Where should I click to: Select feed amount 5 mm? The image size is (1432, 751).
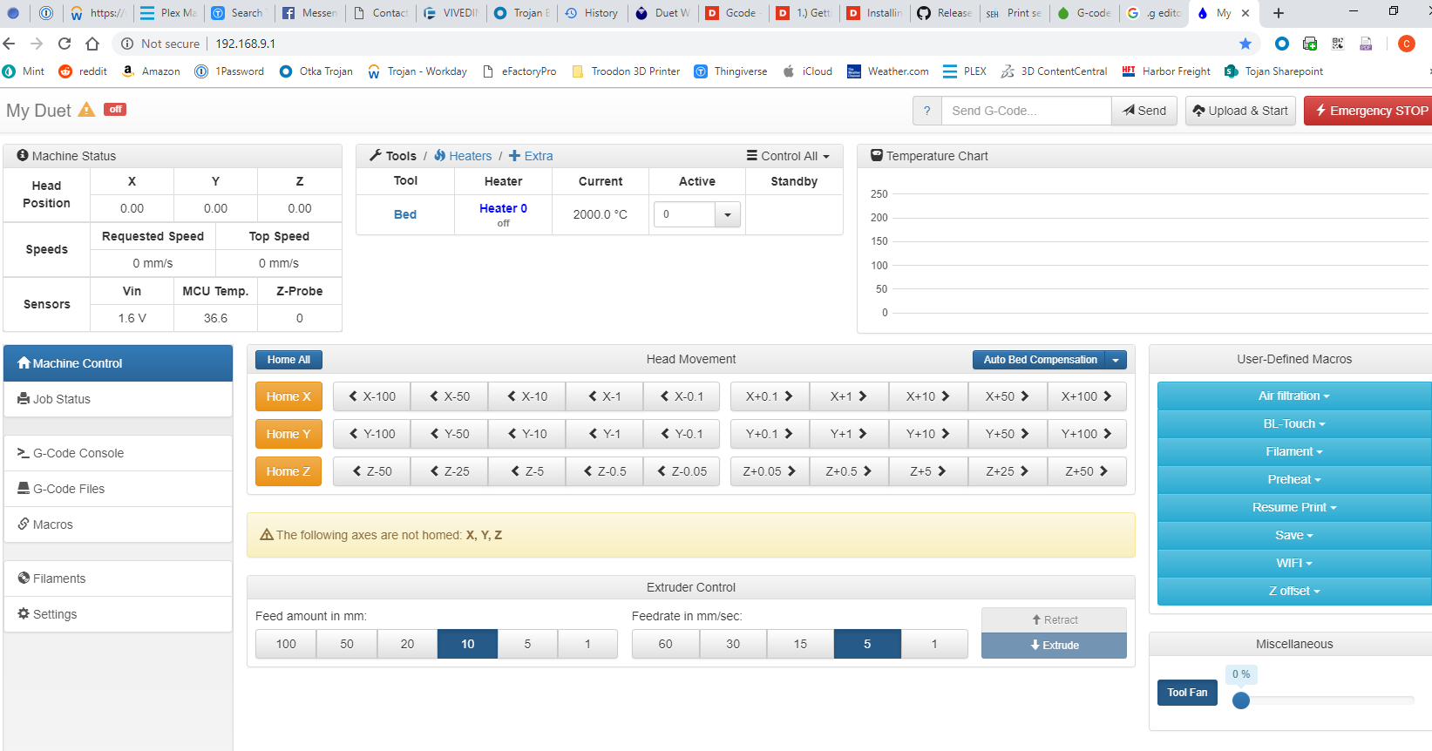527,644
